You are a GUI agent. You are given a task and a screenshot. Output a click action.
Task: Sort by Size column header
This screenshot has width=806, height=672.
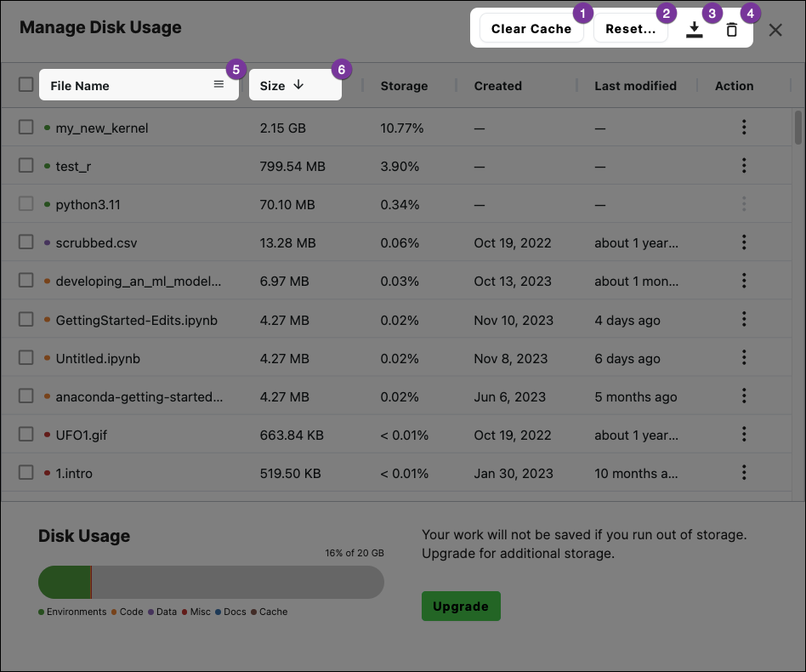(x=272, y=86)
